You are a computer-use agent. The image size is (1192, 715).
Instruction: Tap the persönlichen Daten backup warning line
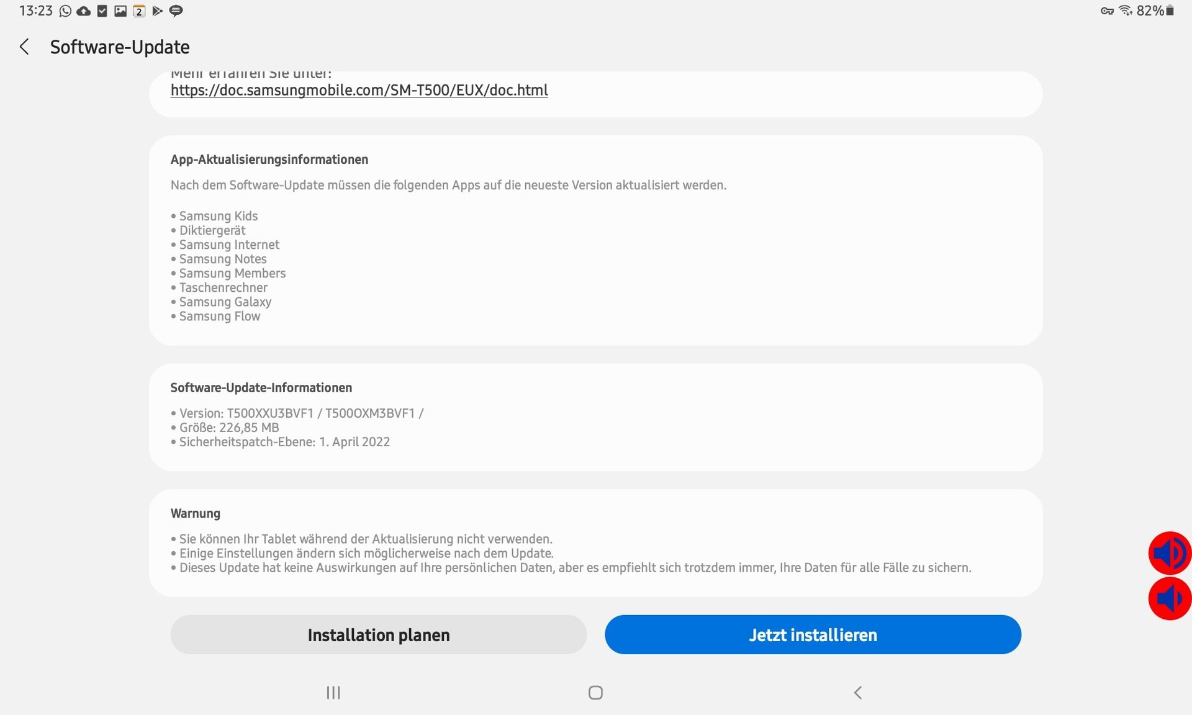point(571,567)
